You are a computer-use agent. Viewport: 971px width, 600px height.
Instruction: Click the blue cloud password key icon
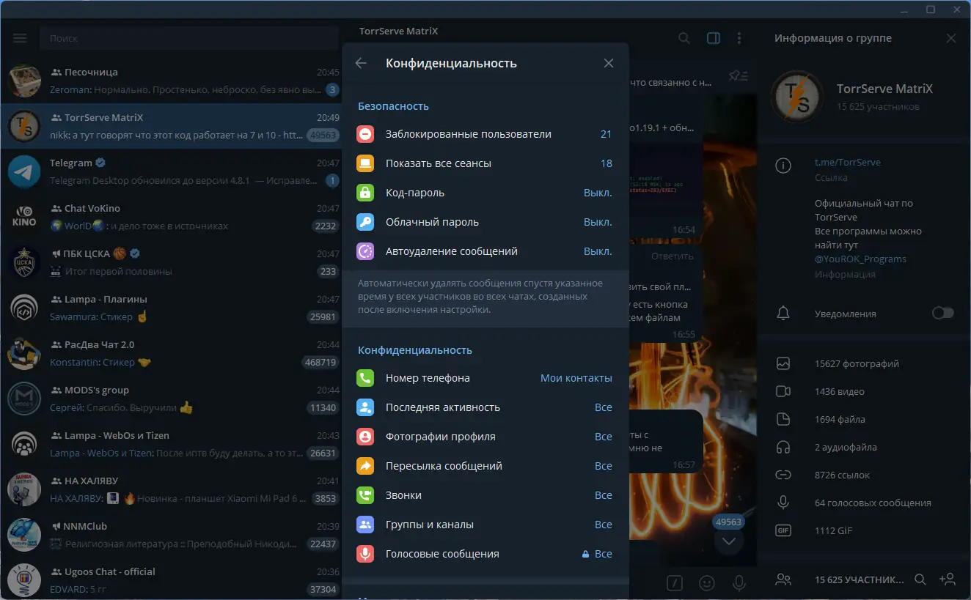coord(365,222)
